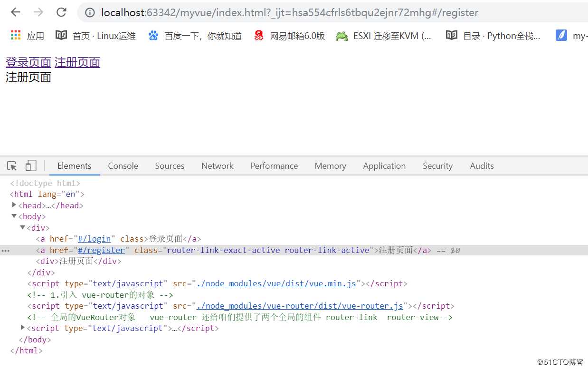Open the 首页 · Linux运维 bookmark
Image resolution: width=588 pixels, height=370 pixels.
click(x=95, y=36)
